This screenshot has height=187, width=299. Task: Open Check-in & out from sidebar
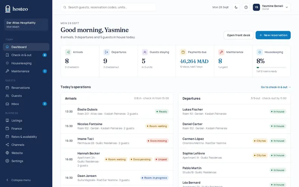[x=26, y=55]
